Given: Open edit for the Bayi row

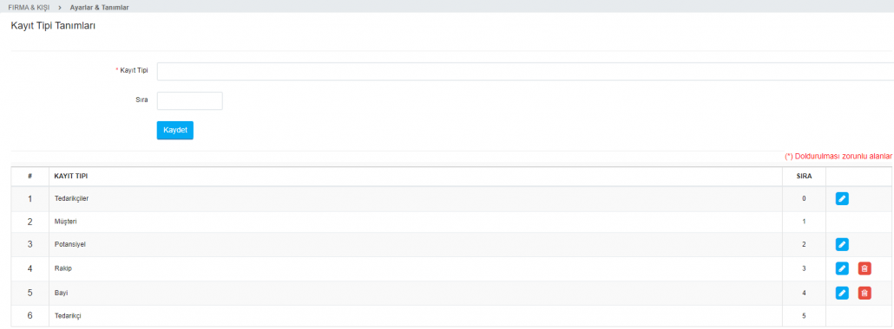Looking at the screenshot, I should (x=842, y=293).
